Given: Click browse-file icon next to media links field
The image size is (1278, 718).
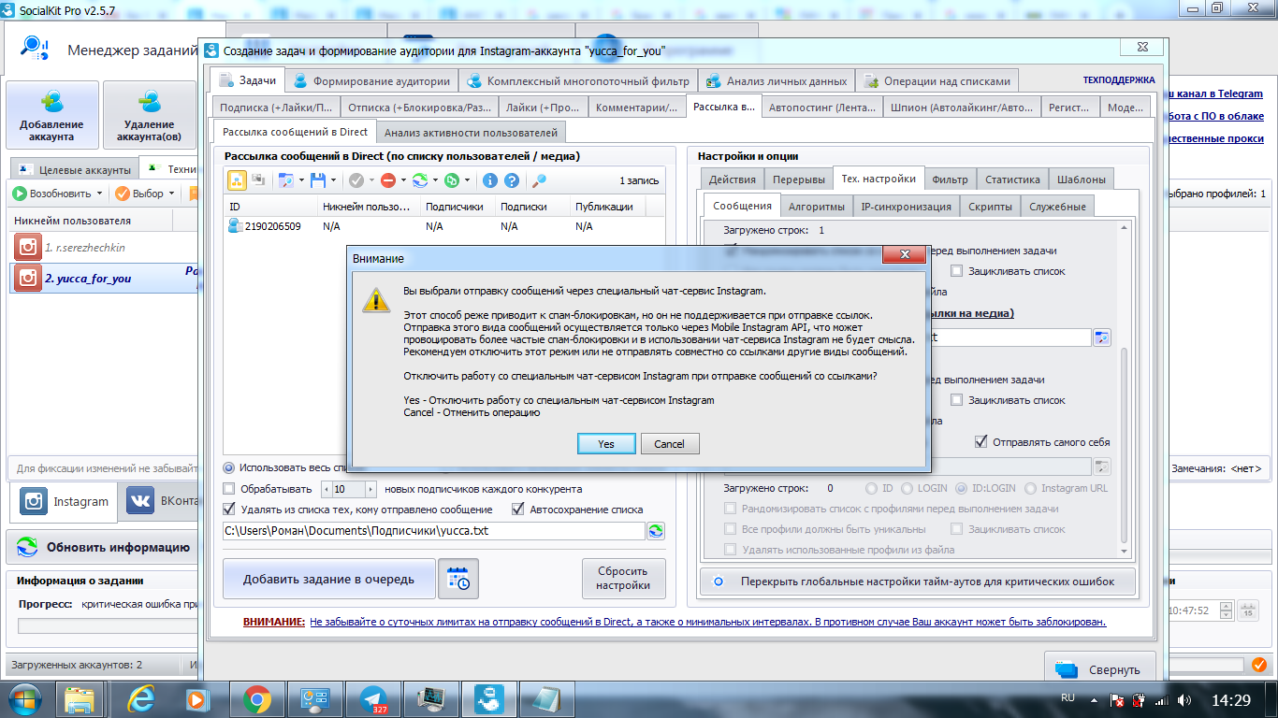Looking at the screenshot, I should click(x=1102, y=337).
